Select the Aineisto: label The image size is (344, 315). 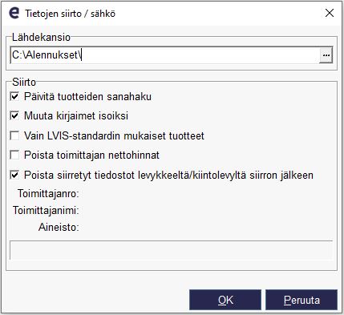(x=59, y=228)
